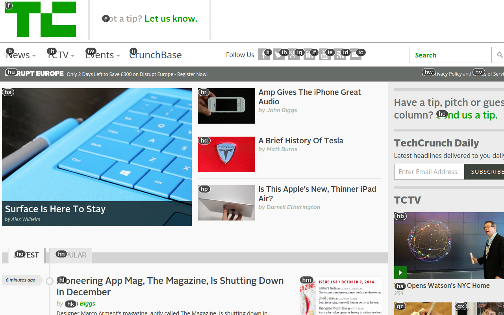This screenshot has width=504, height=315.
Task: Open the Google Plus follow icon
Action: [294, 55]
